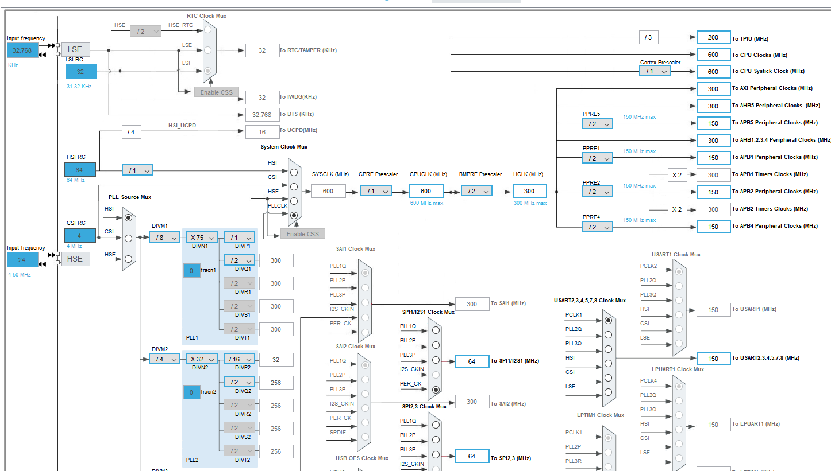The width and height of the screenshot is (831, 471).
Task: Change the BMPRE Prescaler division value
Action: (476, 190)
